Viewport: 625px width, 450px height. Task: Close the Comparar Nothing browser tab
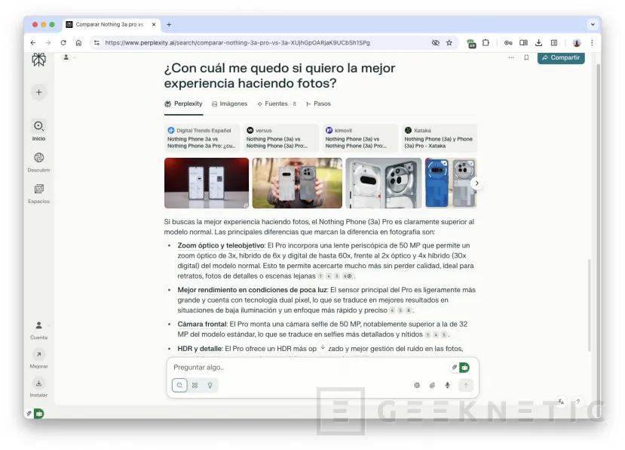(x=154, y=24)
